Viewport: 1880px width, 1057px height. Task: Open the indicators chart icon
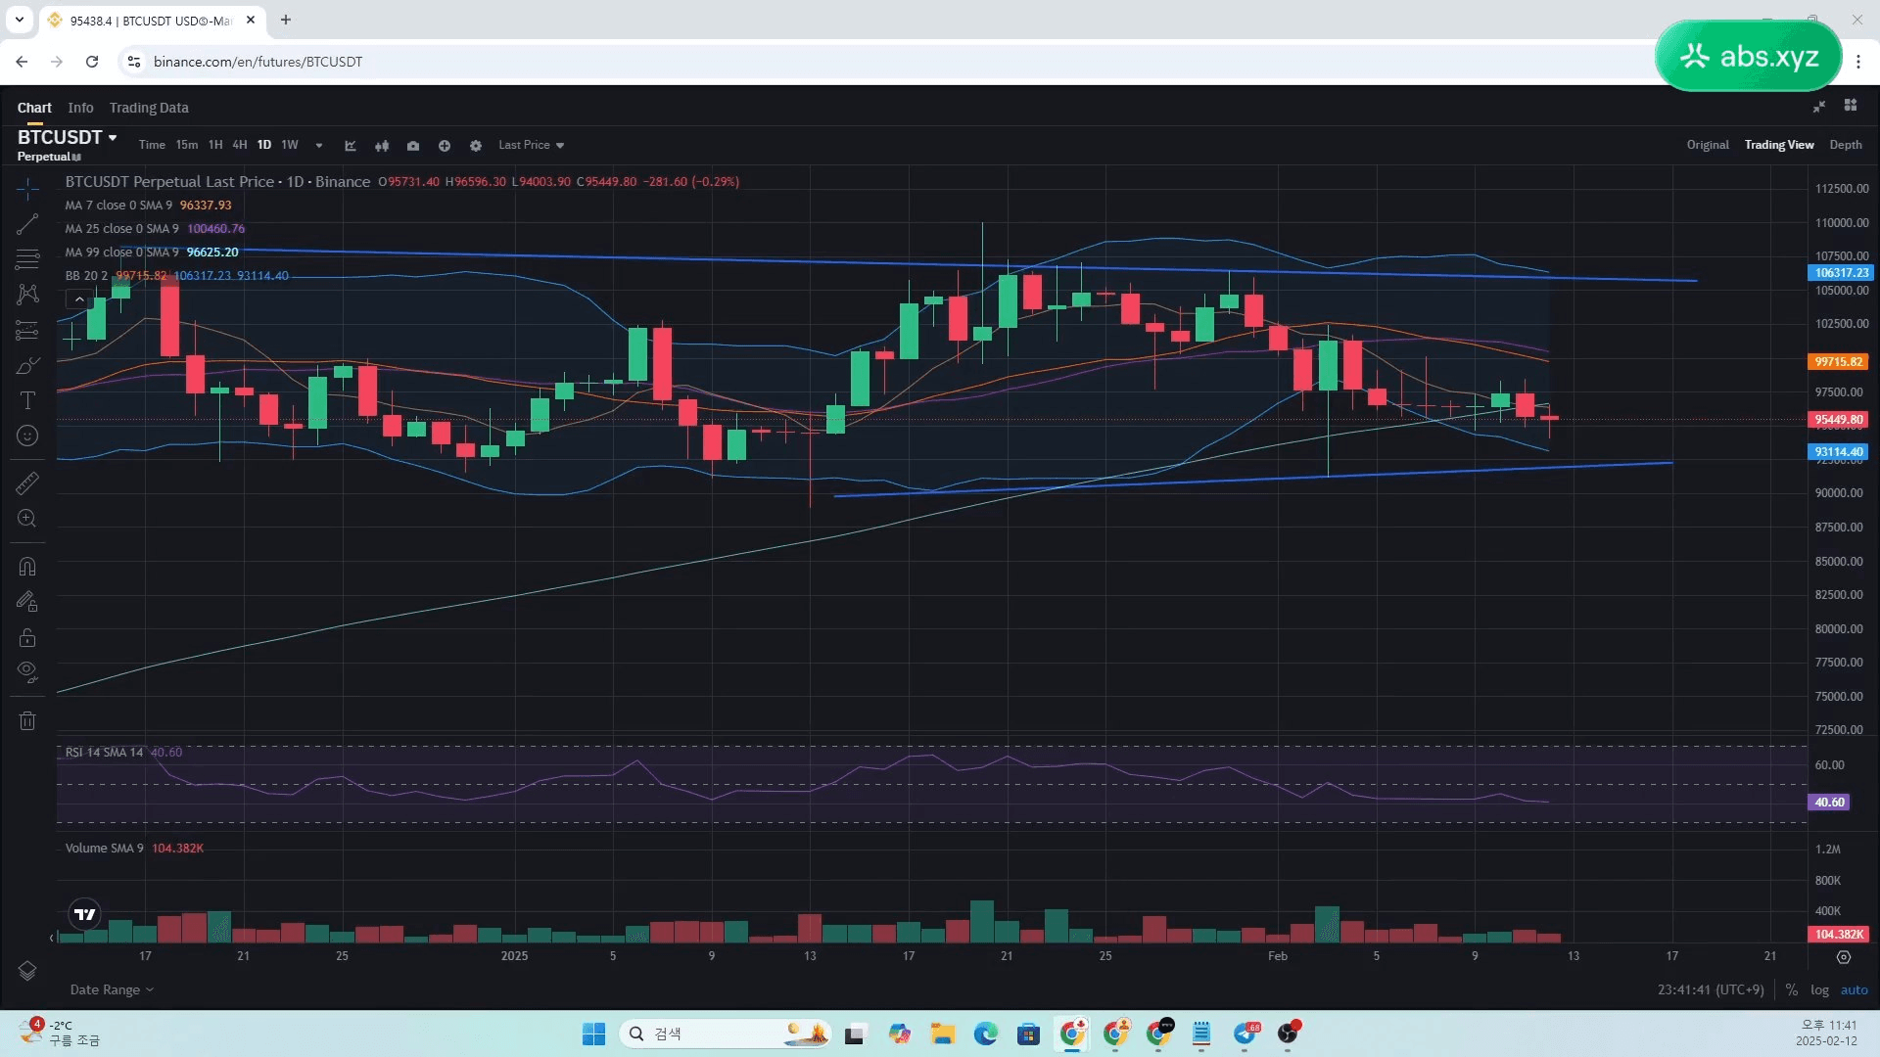click(351, 145)
